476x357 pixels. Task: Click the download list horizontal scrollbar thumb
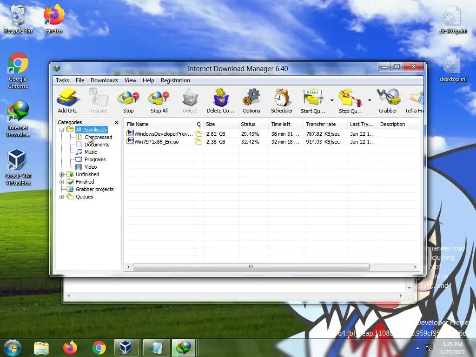click(x=251, y=267)
